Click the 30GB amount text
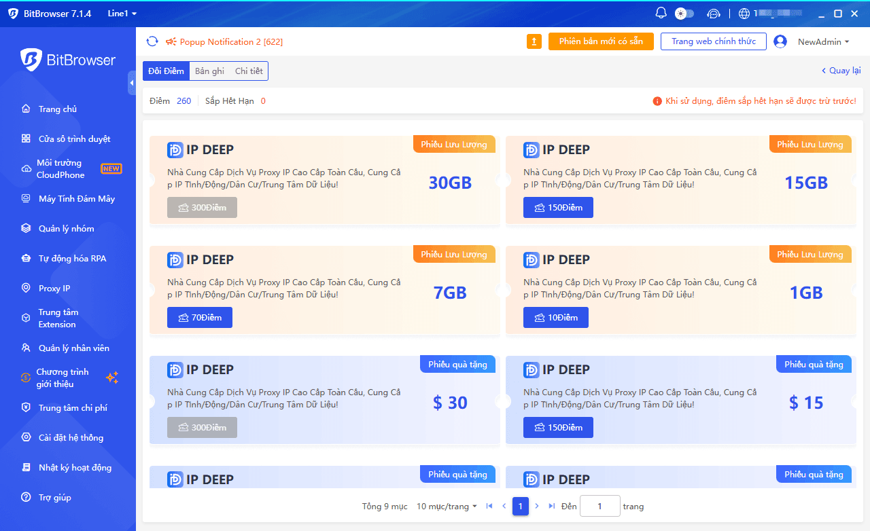The width and height of the screenshot is (870, 531). pyautogui.click(x=450, y=183)
